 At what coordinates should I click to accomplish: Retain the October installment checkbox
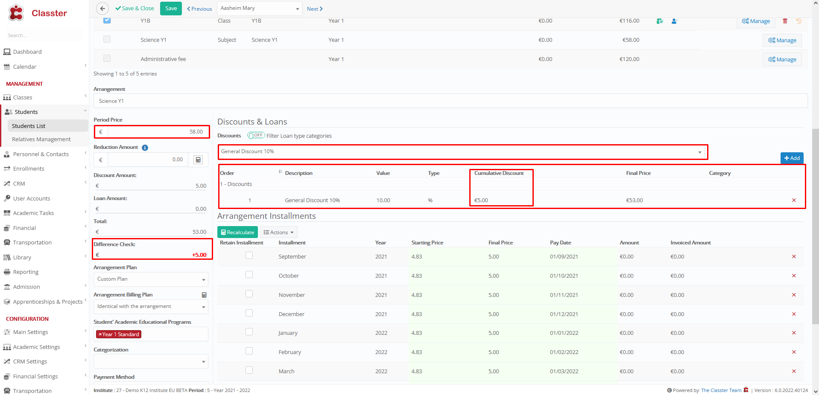coord(249,275)
